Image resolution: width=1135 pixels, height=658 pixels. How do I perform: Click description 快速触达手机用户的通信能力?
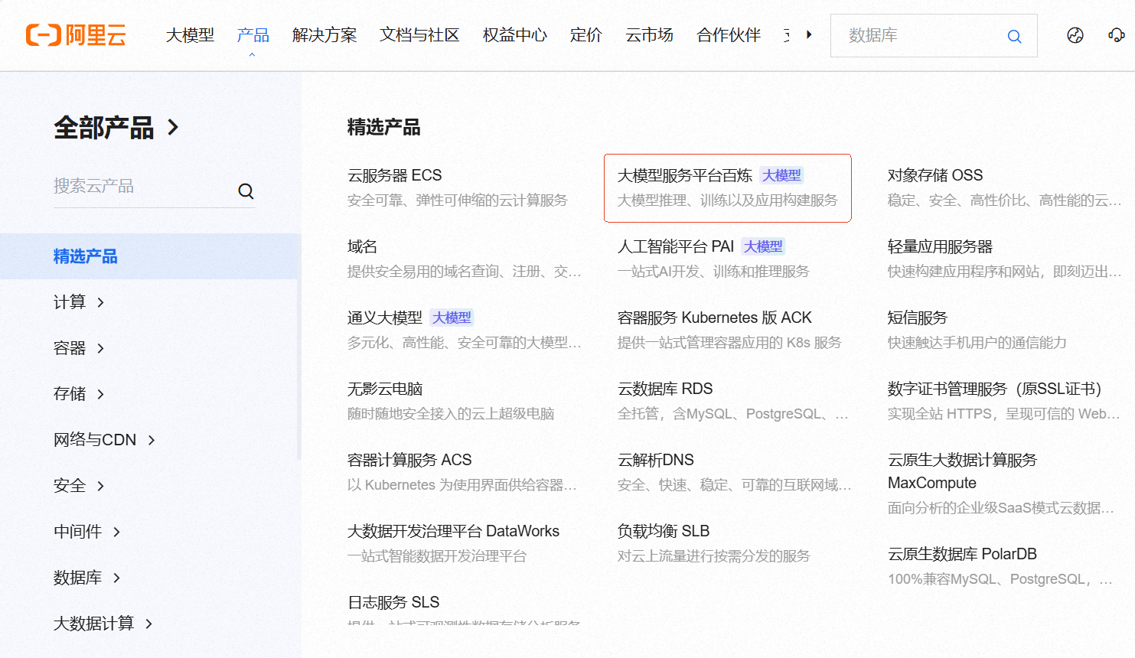[977, 343]
